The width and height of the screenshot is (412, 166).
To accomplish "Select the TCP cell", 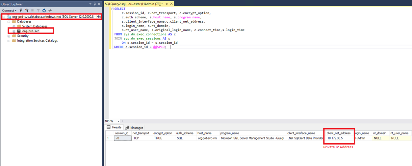I will coord(142,138).
